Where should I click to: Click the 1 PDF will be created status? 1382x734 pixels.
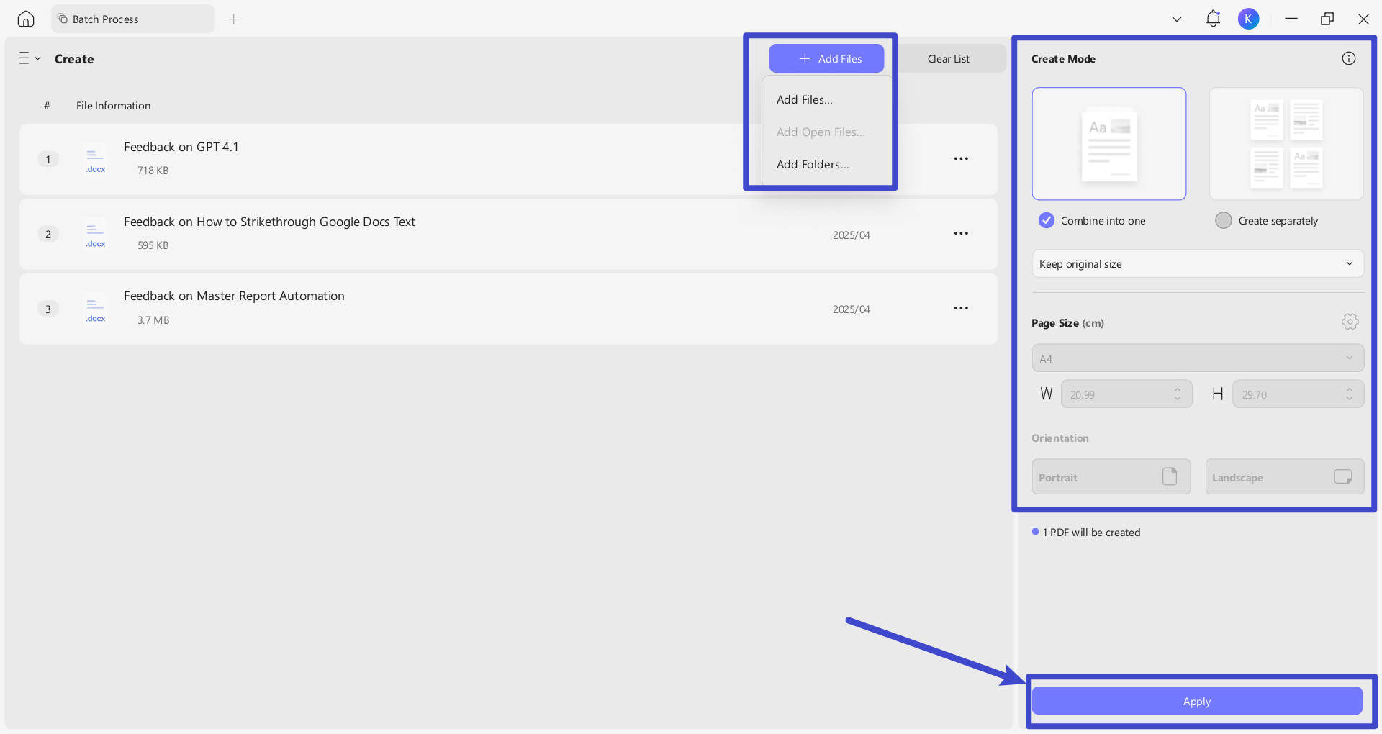point(1086,533)
